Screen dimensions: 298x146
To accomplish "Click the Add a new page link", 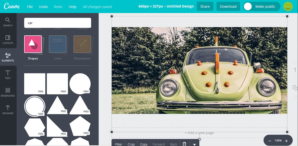I will click(199, 133).
